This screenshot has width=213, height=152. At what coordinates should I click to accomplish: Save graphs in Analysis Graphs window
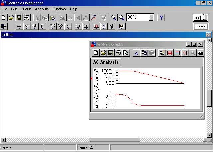point(111,53)
